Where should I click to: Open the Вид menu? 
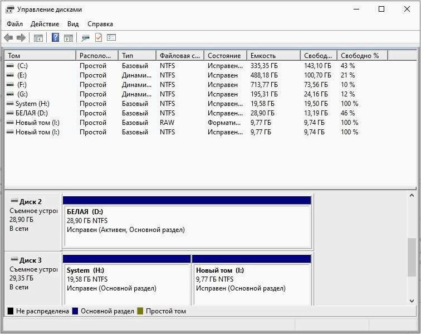coord(73,24)
